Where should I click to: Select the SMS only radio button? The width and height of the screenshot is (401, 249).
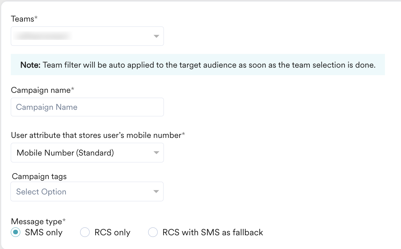point(15,233)
